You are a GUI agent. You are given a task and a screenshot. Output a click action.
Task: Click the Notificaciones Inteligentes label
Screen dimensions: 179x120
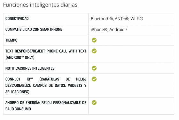point(30,68)
